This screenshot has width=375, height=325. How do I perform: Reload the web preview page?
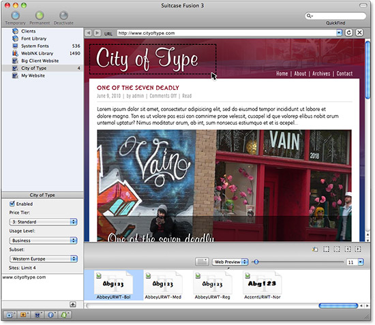point(348,33)
